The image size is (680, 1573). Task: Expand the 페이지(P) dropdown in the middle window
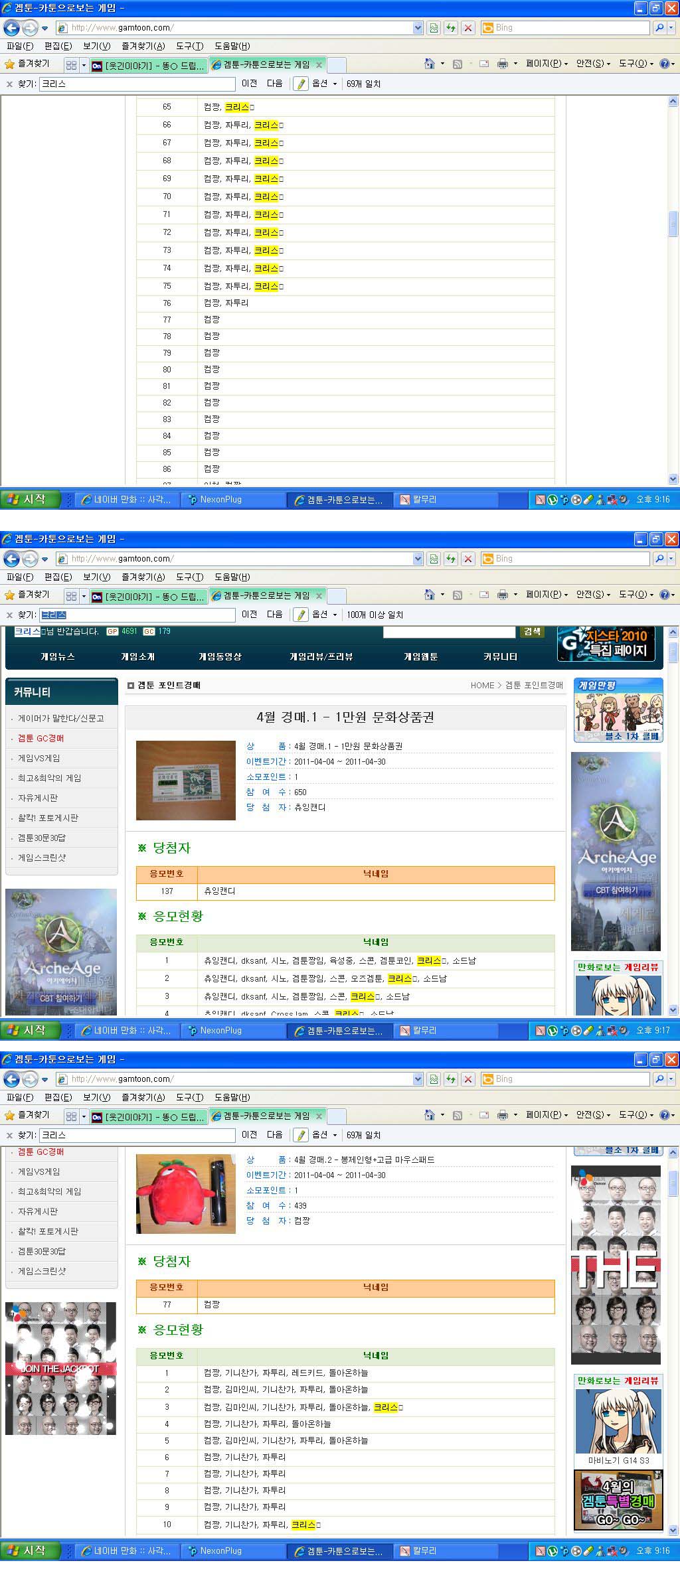(x=547, y=595)
